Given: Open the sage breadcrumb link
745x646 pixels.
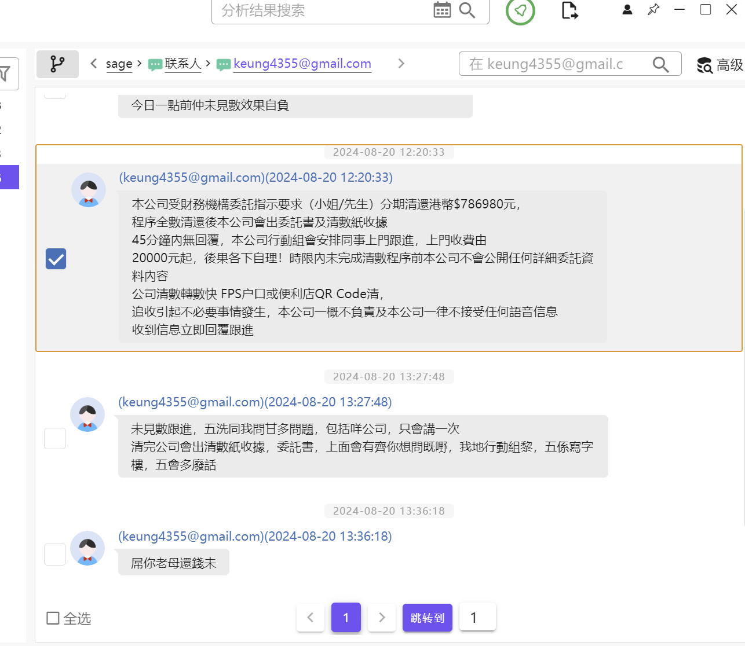Looking at the screenshot, I should click(119, 64).
